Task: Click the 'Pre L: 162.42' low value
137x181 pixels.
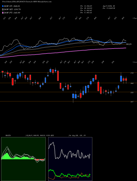Action: pos(86,10)
